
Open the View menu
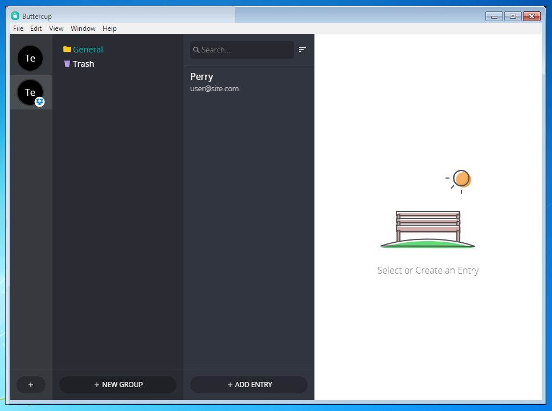point(56,29)
